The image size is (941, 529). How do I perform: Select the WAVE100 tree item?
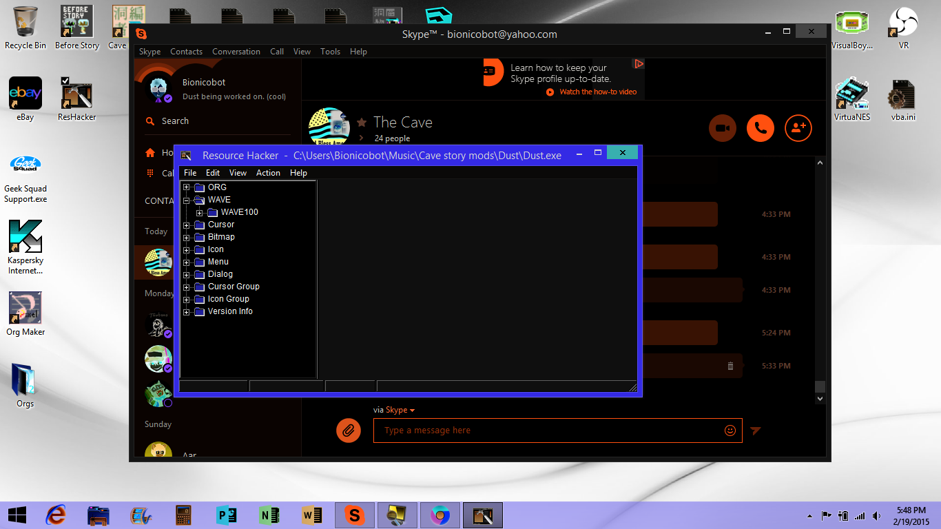click(x=240, y=212)
